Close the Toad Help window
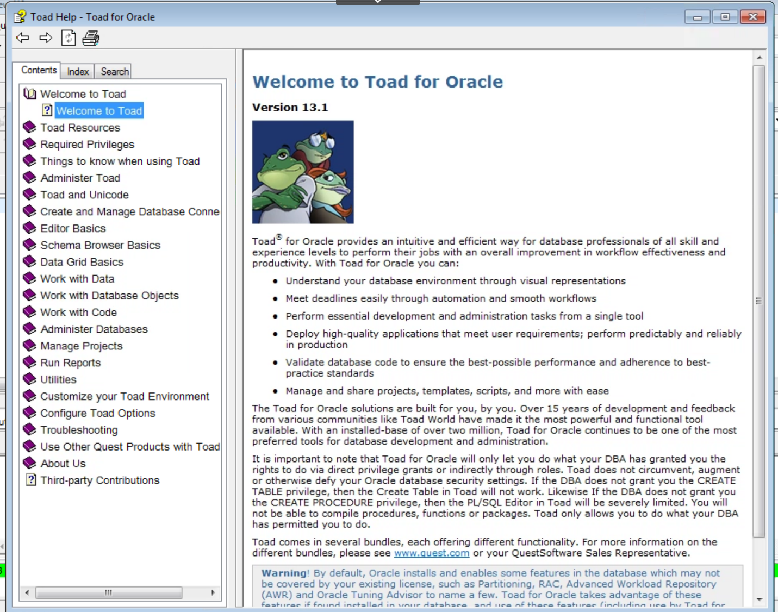The height and width of the screenshot is (612, 778). tap(753, 17)
